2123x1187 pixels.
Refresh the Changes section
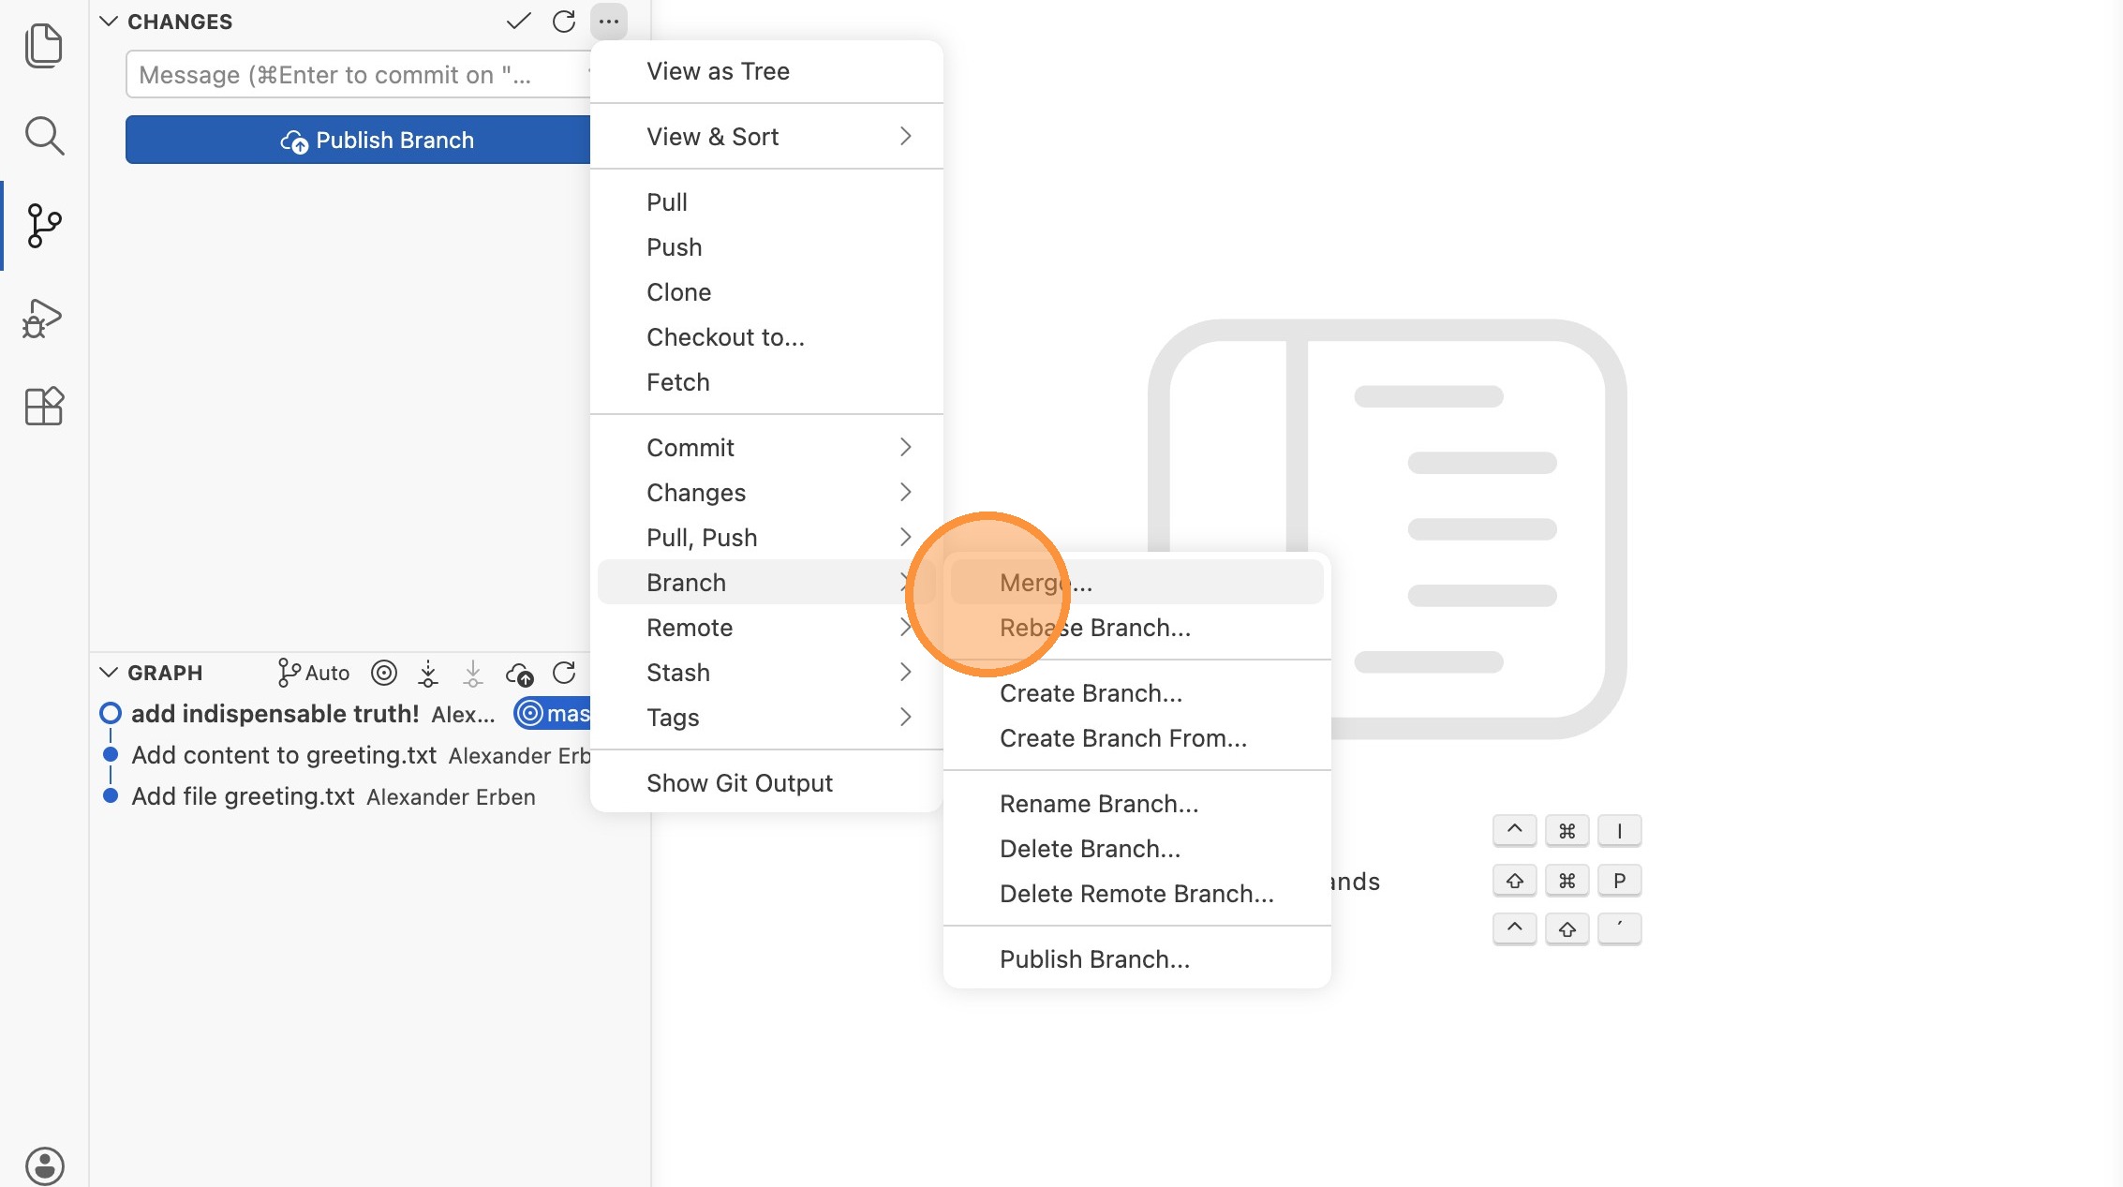(x=564, y=22)
